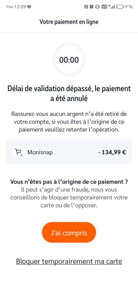138x308 pixels.
Task: Open Bloquer temporairement ma carte link
Action: (69, 261)
